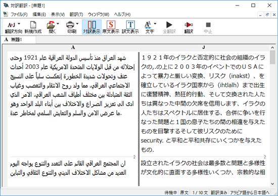Maximize the main application window
The width and height of the screenshot is (278, 196).
coord(253,6)
